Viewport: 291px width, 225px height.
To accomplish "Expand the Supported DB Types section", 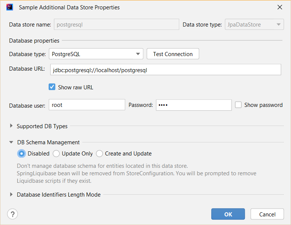I will (x=11, y=126).
